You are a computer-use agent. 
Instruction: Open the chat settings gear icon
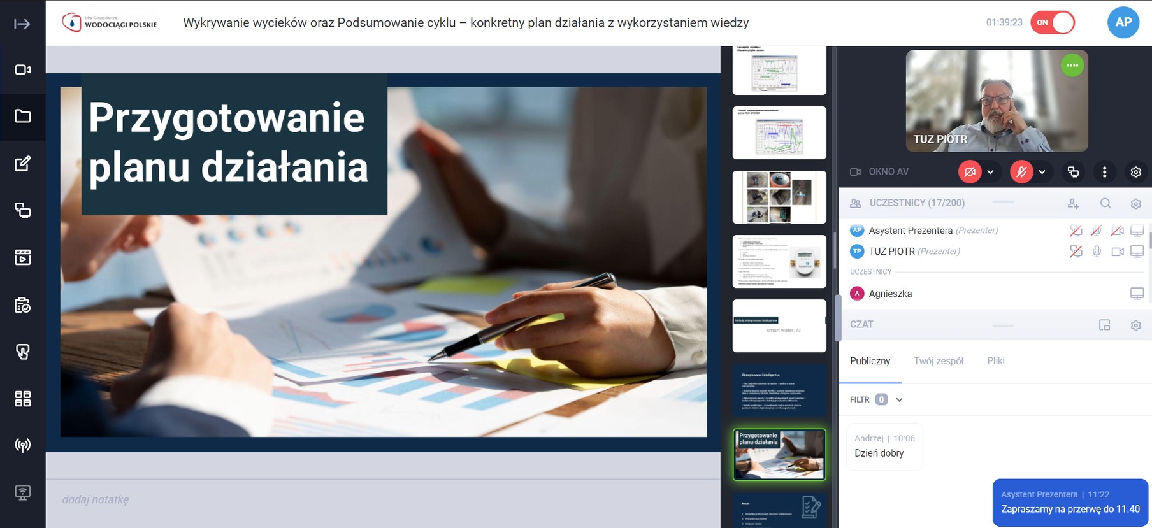coord(1135,325)
